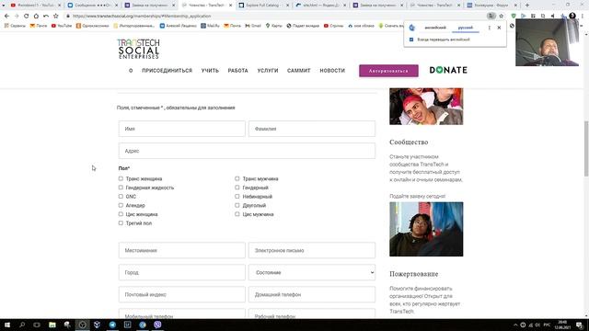Open the browser home page icon
This screenshot has width=589, height=331.
[x=36, y=17]
